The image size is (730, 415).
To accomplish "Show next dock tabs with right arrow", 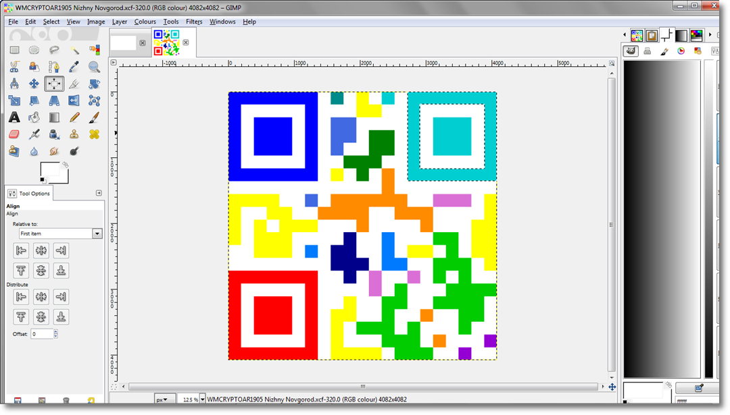I will [710, 35].
